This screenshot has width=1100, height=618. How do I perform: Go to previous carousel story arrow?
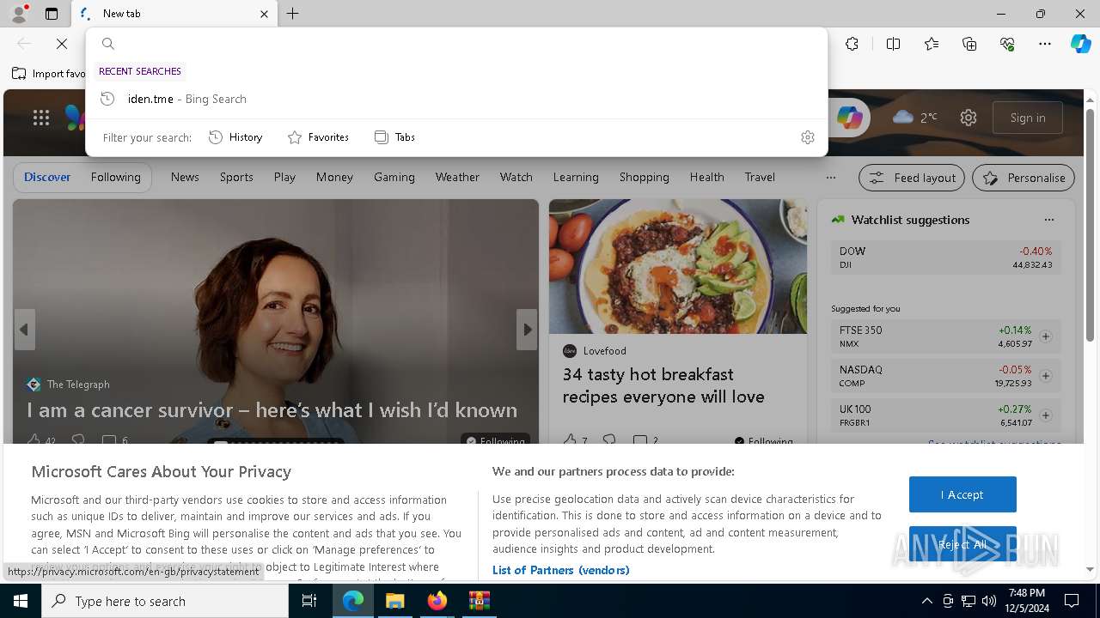pyautogui.click(x=24, y=330)
